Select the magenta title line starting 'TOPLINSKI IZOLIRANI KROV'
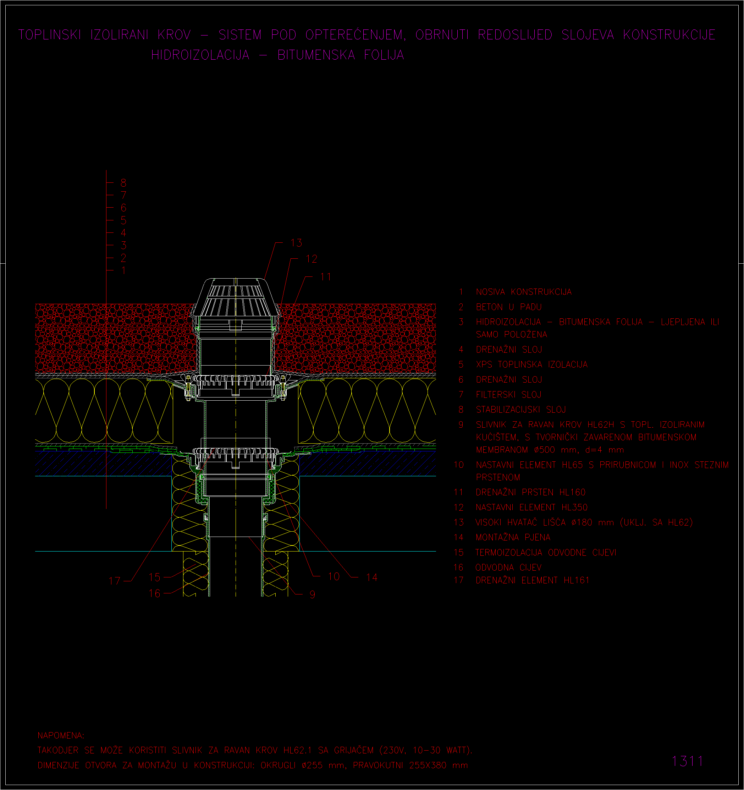This screenshot has width=744, height=790. point(367,35)
